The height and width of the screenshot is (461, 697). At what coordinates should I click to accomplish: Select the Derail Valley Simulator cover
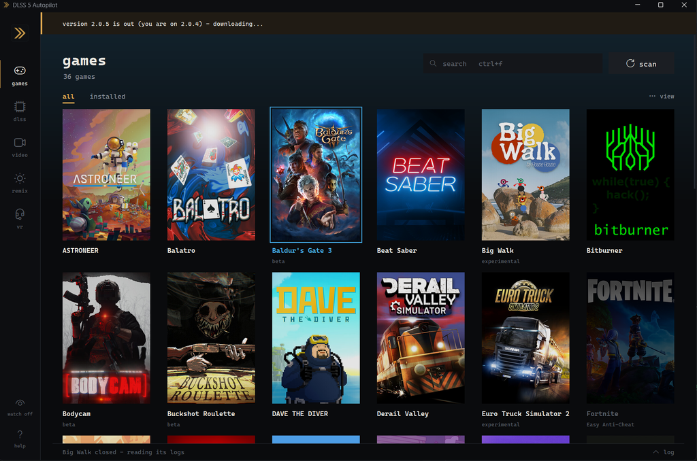click(421, 338)
